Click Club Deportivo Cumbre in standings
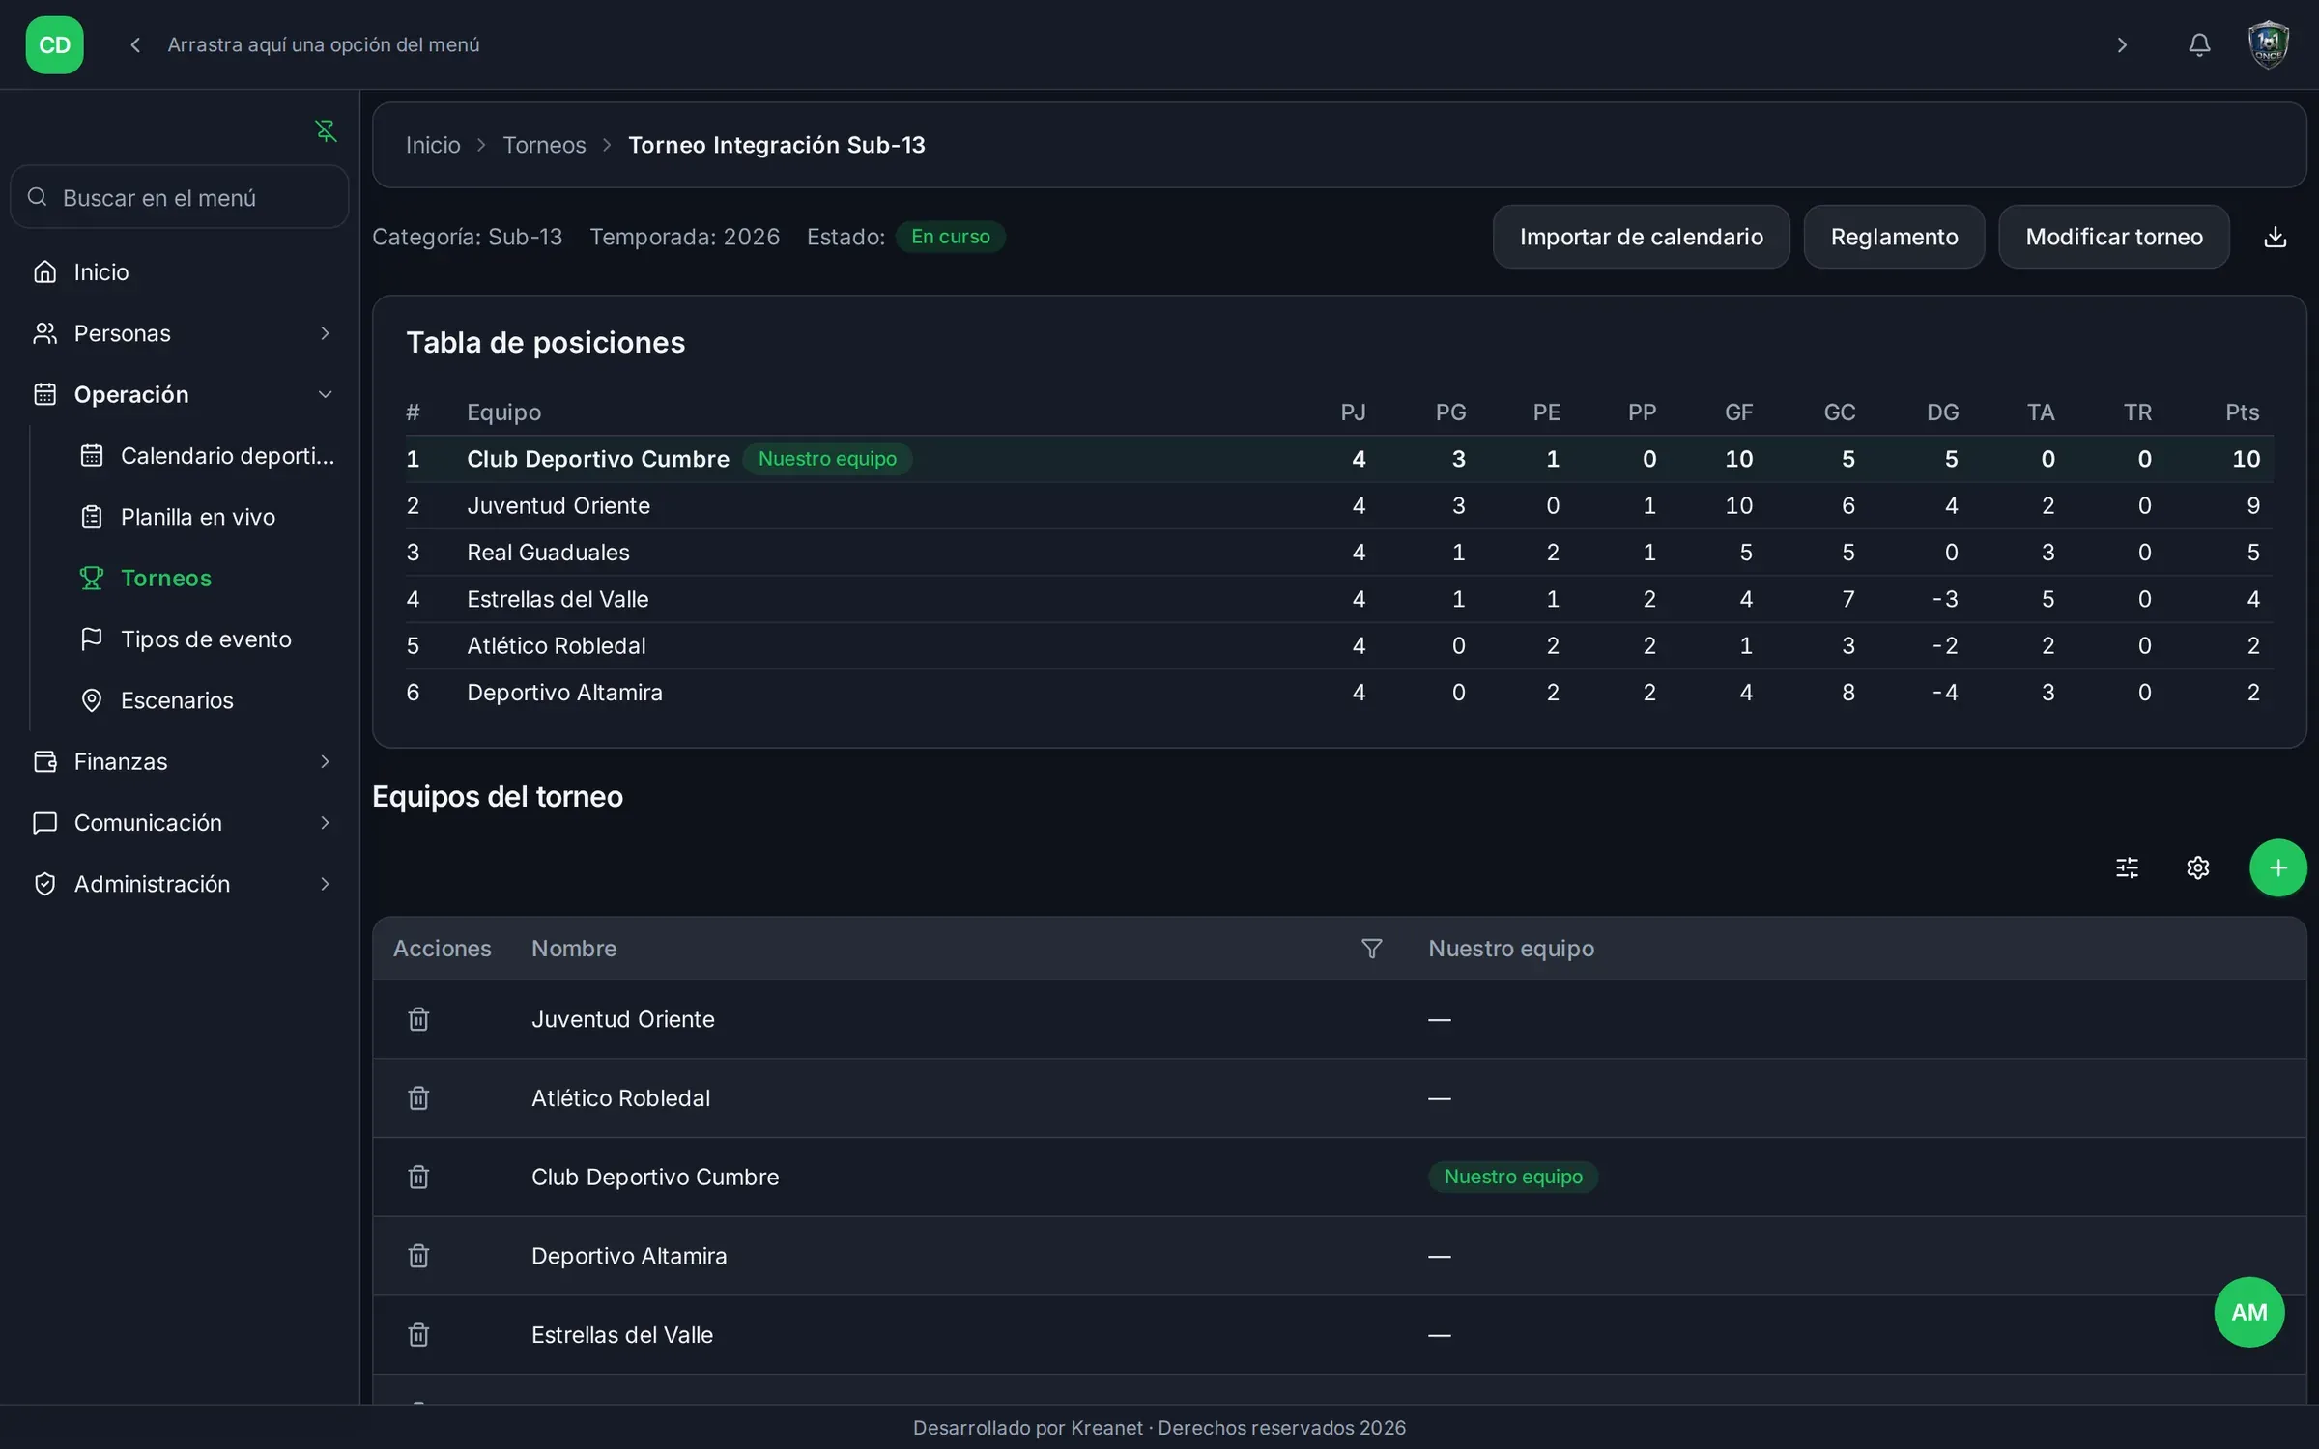This screenshot has height=1449, width=2319. (x=598, y=459)
